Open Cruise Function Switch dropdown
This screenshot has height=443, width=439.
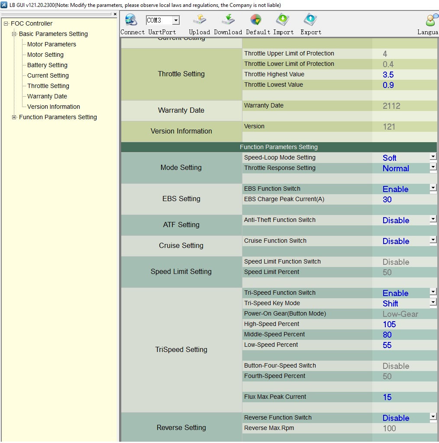pos(433,240)
